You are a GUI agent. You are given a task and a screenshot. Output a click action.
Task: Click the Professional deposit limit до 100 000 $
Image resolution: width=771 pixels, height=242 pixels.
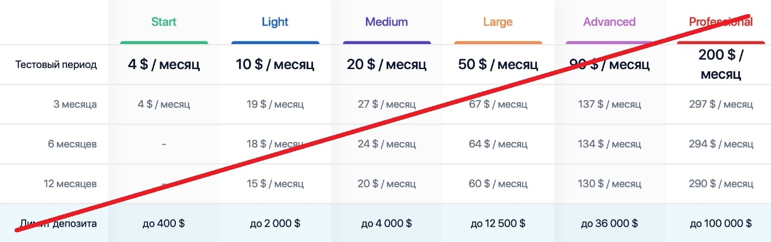click(720, 224)
